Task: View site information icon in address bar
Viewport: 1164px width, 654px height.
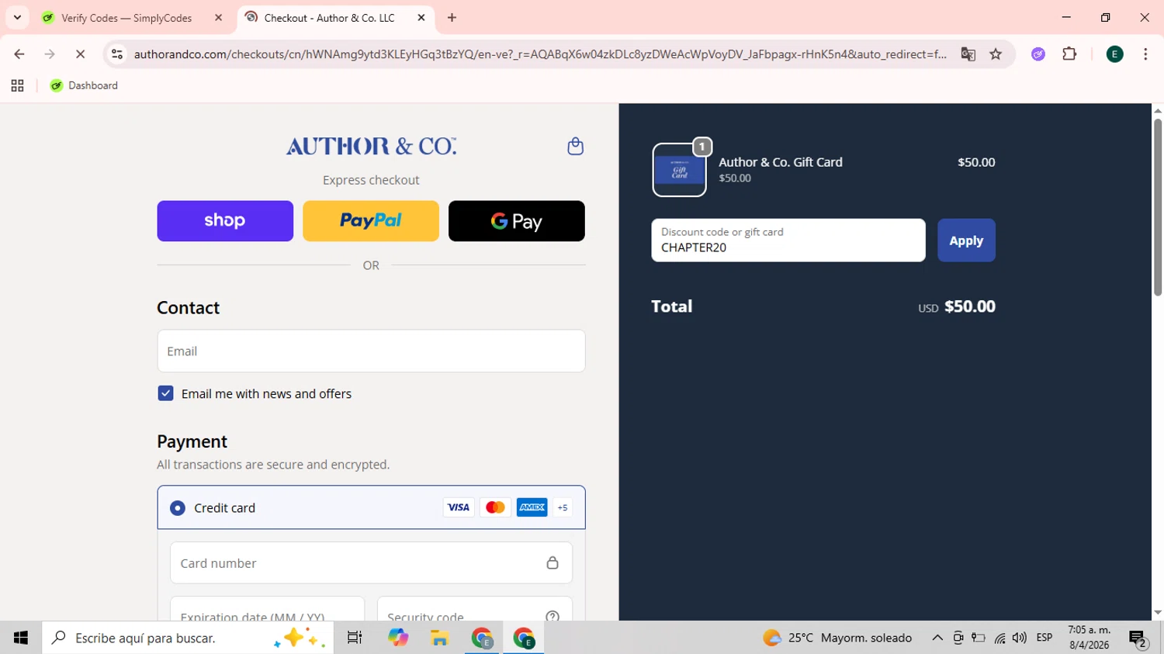Action: pyautogui.click(x=117, y=54)
